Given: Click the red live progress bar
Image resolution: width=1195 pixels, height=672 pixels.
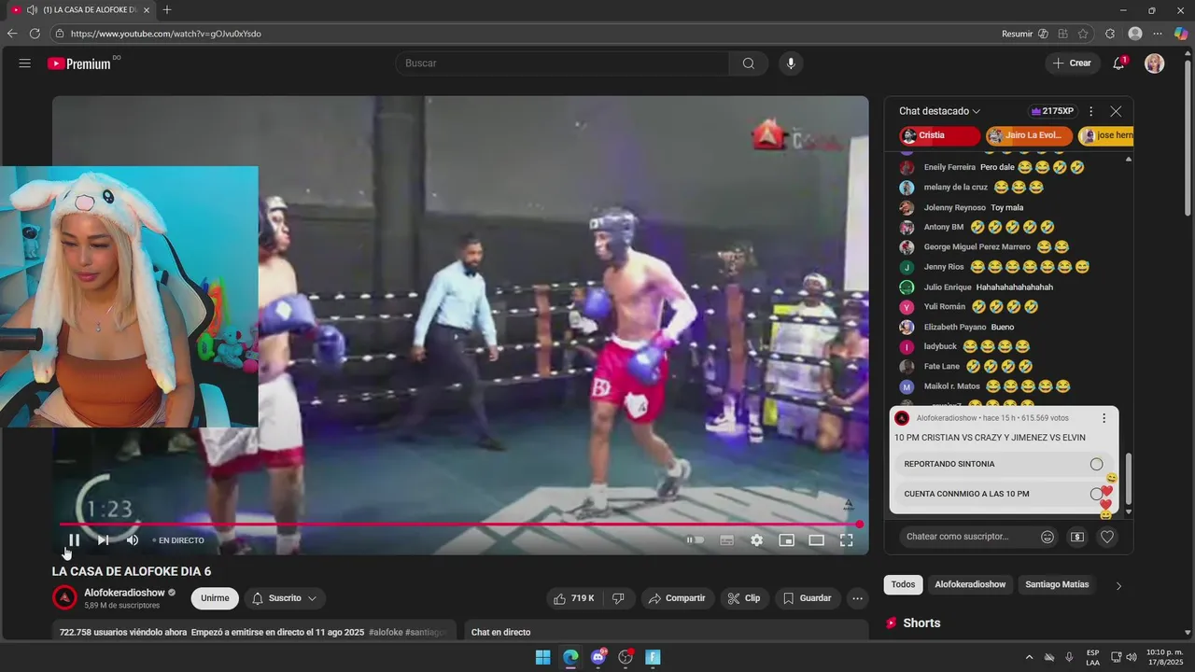Looking at the screenshot, I should (x=459, y=525).
